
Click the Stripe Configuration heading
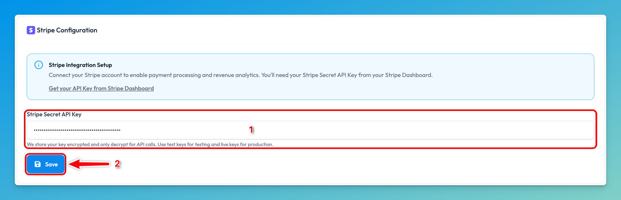pyautogui.click(x=67, y=30)
